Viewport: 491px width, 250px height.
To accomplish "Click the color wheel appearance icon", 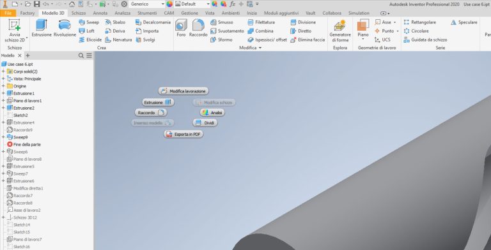I will 169,4.
